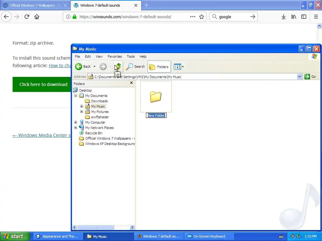
Task: Click Firefox back arrow button
Action: (x=6, y=17)
